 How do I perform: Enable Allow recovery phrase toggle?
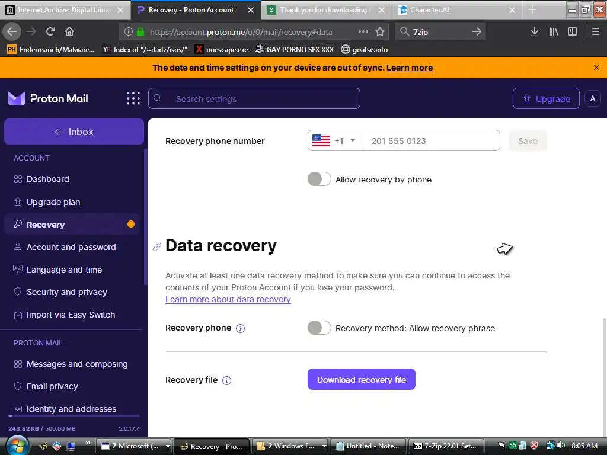click(x=319, y=328)
